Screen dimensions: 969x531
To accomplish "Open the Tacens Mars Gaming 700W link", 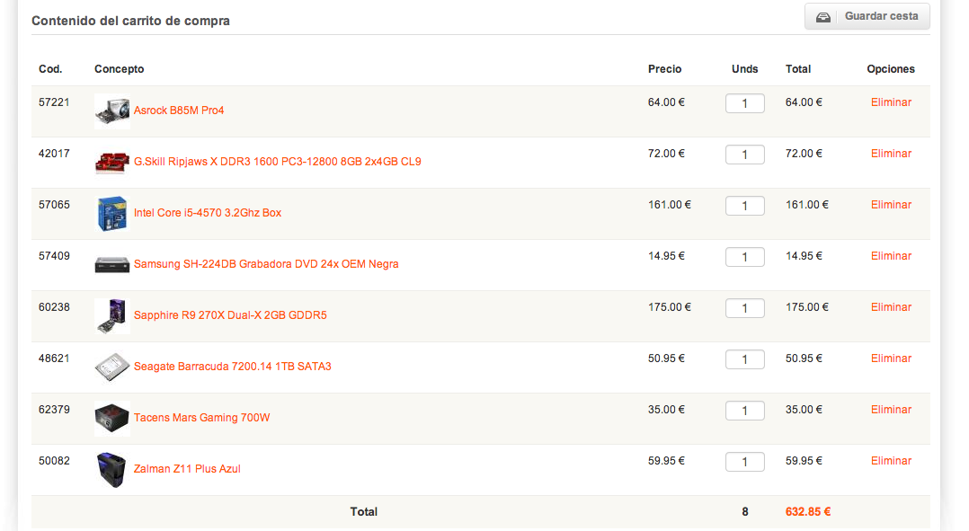I will (x=202, y=418).
